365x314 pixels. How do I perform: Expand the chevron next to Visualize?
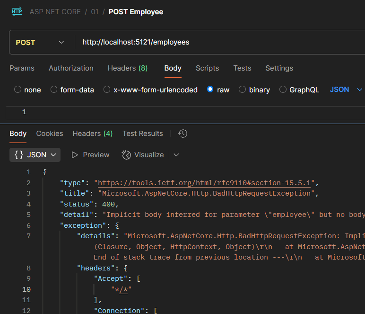click(x=176, y=155)
